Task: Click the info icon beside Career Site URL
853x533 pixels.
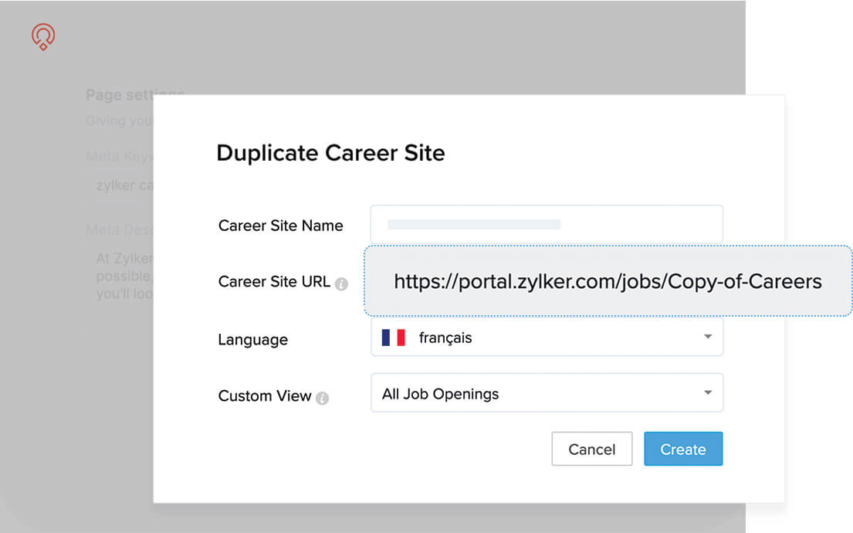Action: pyautogui.click(x=341, y=283)
